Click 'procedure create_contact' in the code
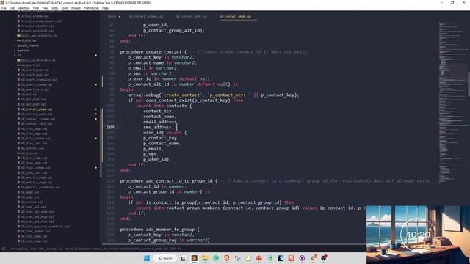The image size is (470, 264). click(x=151, y=52)
